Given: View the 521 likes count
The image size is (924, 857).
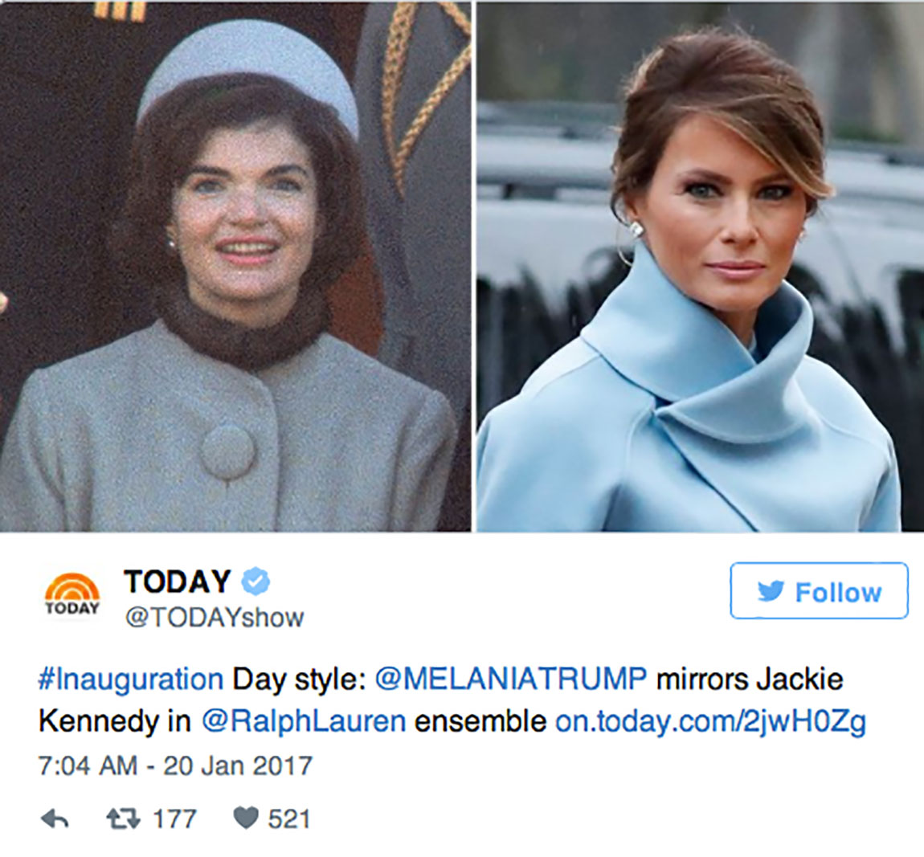Looking at the screenshot, I should (288, 818).
